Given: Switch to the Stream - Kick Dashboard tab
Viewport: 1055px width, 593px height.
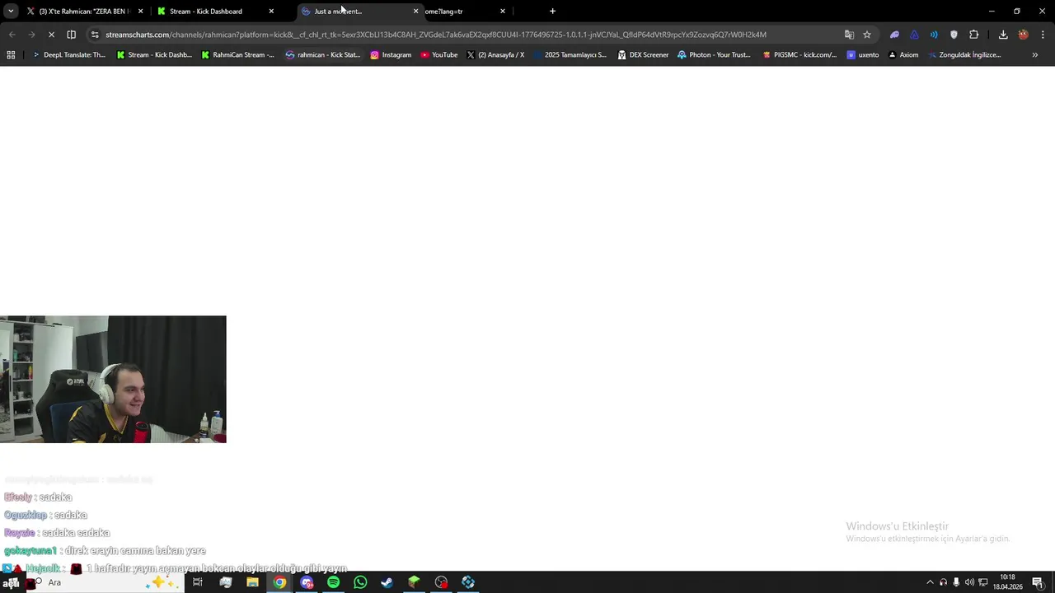Looking at the screenshot, I should point(216,12).
